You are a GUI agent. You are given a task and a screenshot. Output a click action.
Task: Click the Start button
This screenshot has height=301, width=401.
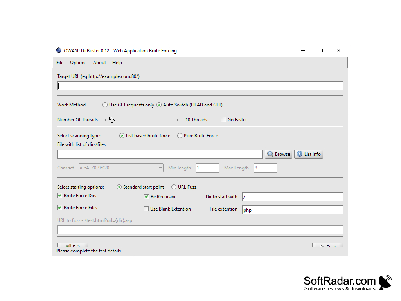click(327, 245)
